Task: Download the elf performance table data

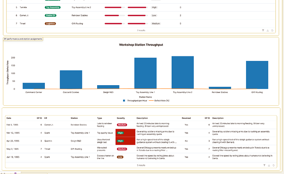Action: [x=268, y=30]
